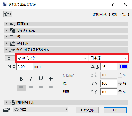Click the 間隔 100 percent field
The height and width of the screenshot is (116, 132).
coord(109,92)
